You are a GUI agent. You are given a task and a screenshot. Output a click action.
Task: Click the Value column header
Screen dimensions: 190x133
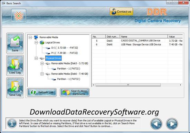(175, 37)
